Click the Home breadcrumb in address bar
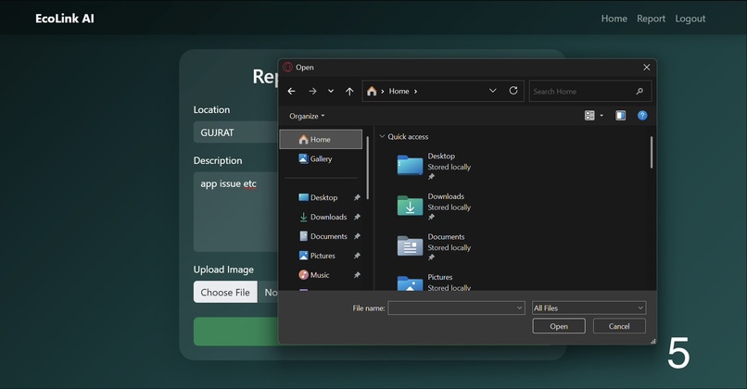This screenshot has height=389, width=747. pyautogui.click(x=399, y=91)
